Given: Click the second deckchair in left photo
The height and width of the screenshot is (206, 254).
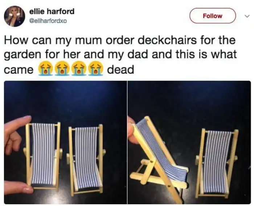Looking at the screenshot, I should coord(86,159).
